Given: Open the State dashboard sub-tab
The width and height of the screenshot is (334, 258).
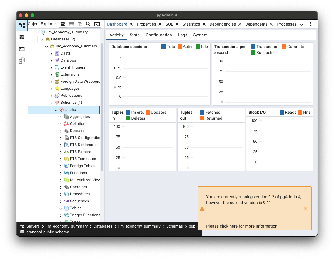Looking at the screenshot, I should click(x=135, y=35).
